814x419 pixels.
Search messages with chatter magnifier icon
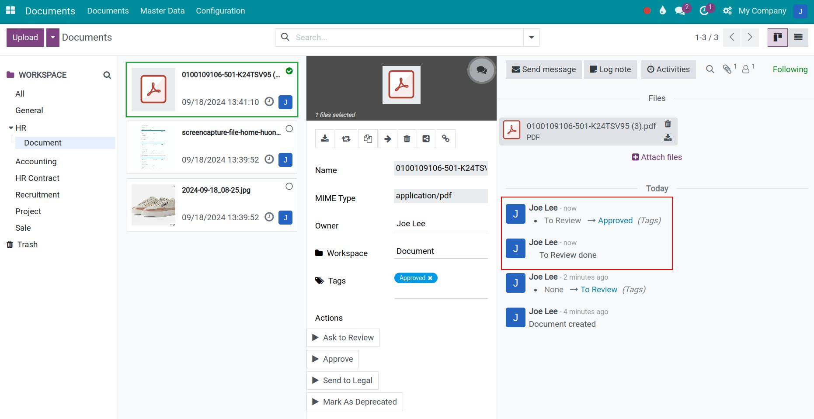click(x=710, y=69)
